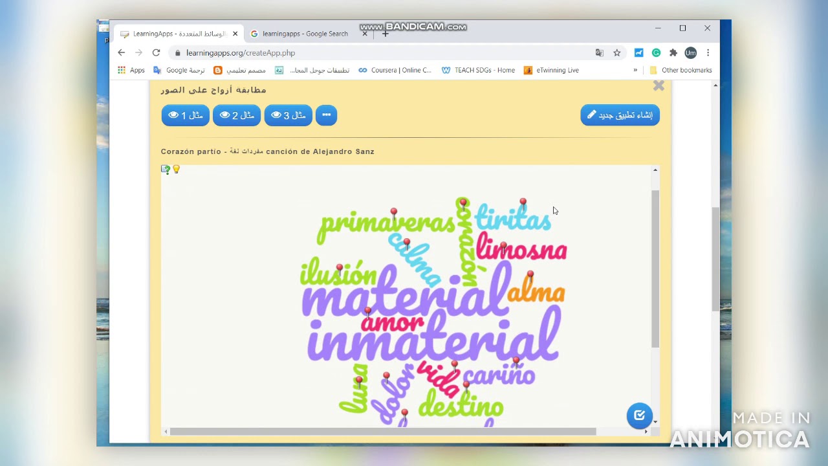Open the Google ترجمة bookmark
Image resolution: width=828 pixels, height=466 pixels.
[x=179, y=70]
